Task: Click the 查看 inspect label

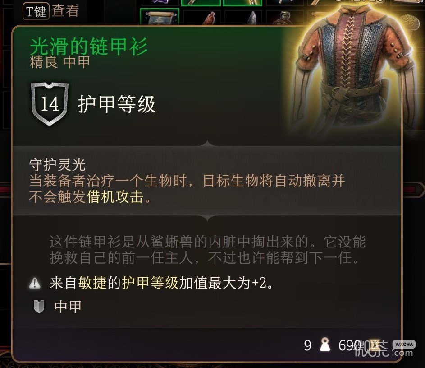Action: (65, 11)
